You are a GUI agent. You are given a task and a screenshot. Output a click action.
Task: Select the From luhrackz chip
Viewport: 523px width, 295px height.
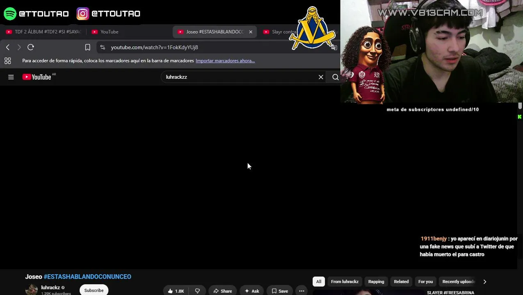pyautogui.click(x=345, y=281)
